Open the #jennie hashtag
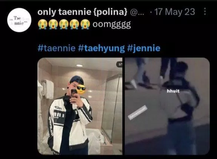Viewport: 217px width, 159px height. tap(144, 48)
